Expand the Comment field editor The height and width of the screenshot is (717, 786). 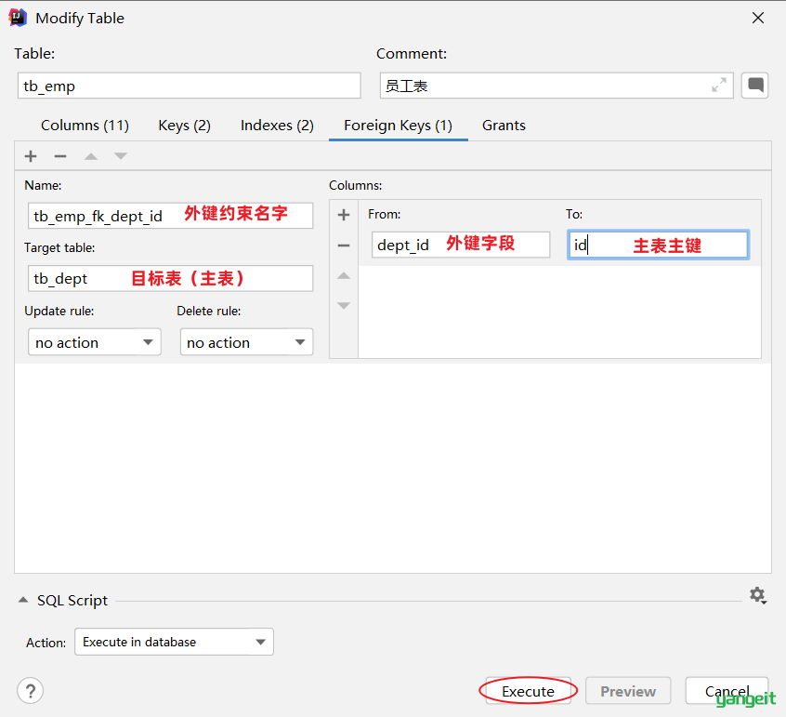pos(719,86)
